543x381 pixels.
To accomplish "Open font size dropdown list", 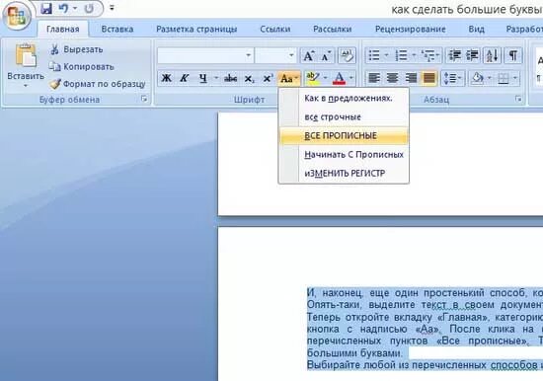I will click(291, 55).
